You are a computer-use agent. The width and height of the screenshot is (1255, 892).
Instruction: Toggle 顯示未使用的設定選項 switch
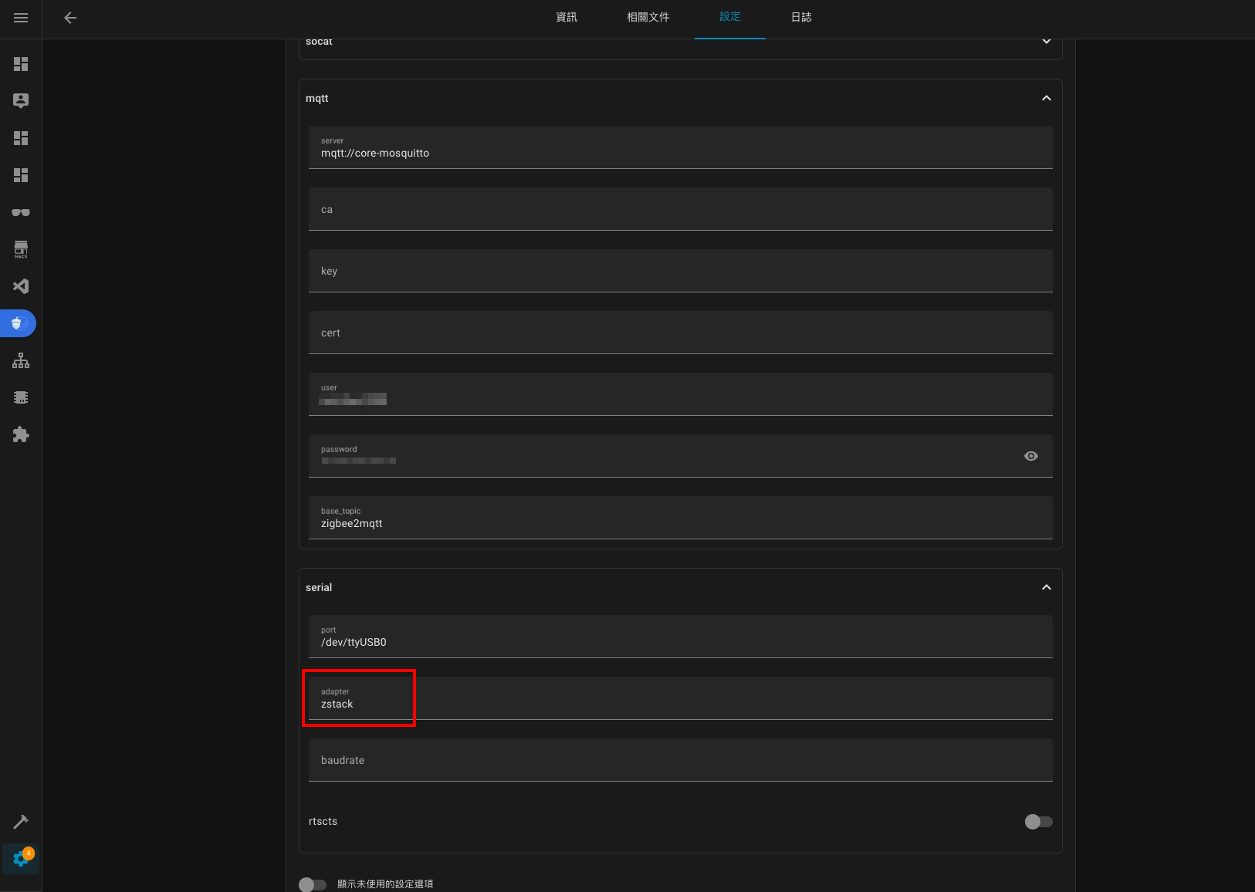[313, 884]
